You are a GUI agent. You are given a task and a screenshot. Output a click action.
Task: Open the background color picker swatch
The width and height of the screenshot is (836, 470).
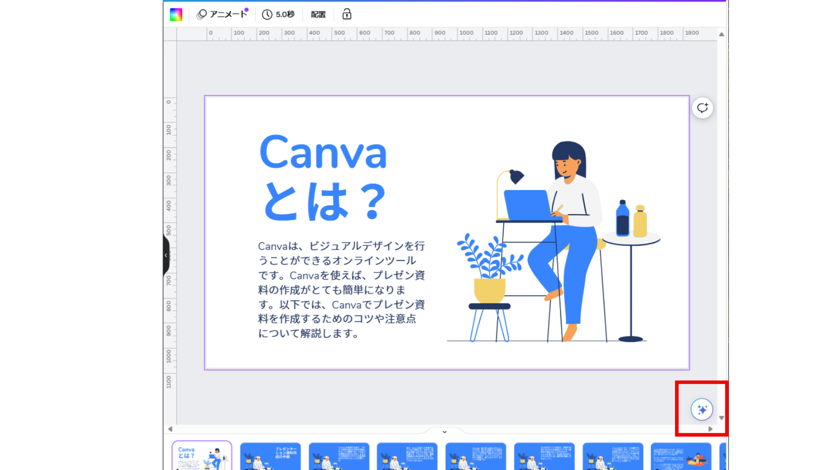tap(176, 15)
